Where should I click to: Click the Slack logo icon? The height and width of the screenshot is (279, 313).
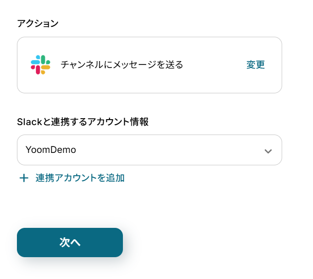click(40, 65)
